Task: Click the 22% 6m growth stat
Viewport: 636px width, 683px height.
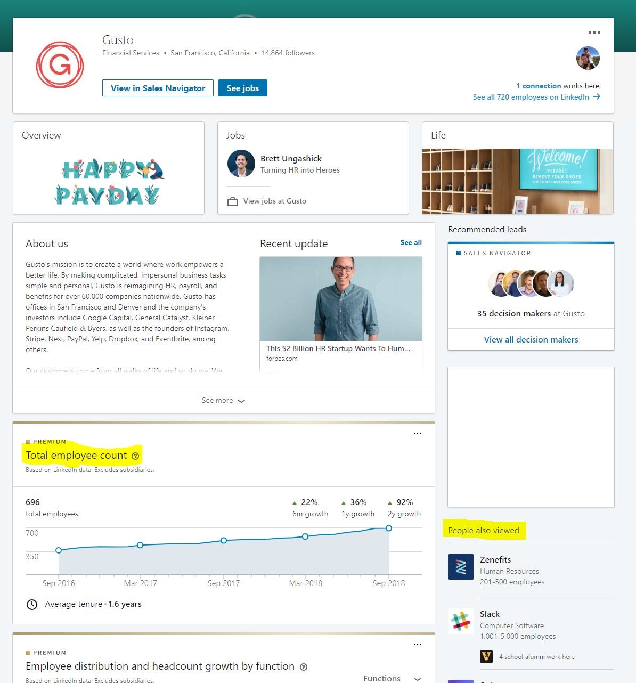Action: (310, 508)
